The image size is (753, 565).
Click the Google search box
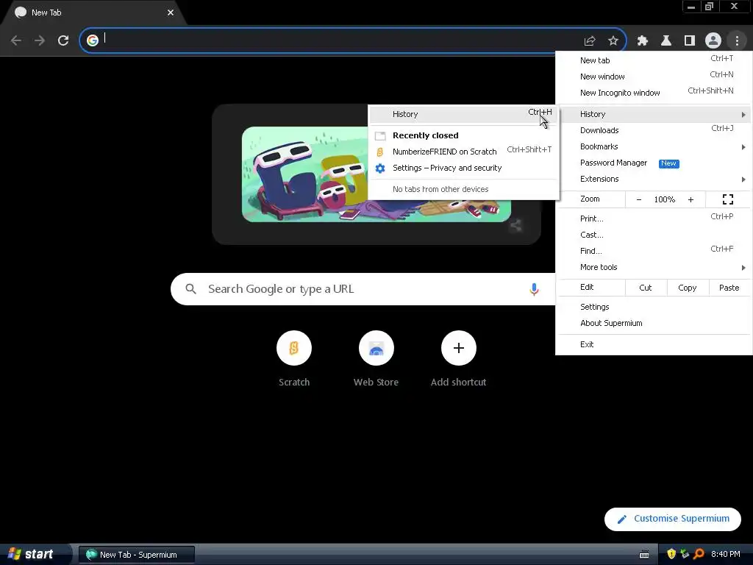pos(363,288)
